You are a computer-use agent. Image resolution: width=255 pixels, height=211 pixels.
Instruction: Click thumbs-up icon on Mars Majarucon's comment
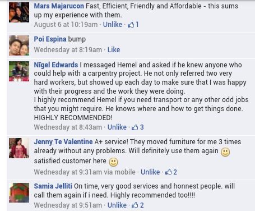click(131, 25)
